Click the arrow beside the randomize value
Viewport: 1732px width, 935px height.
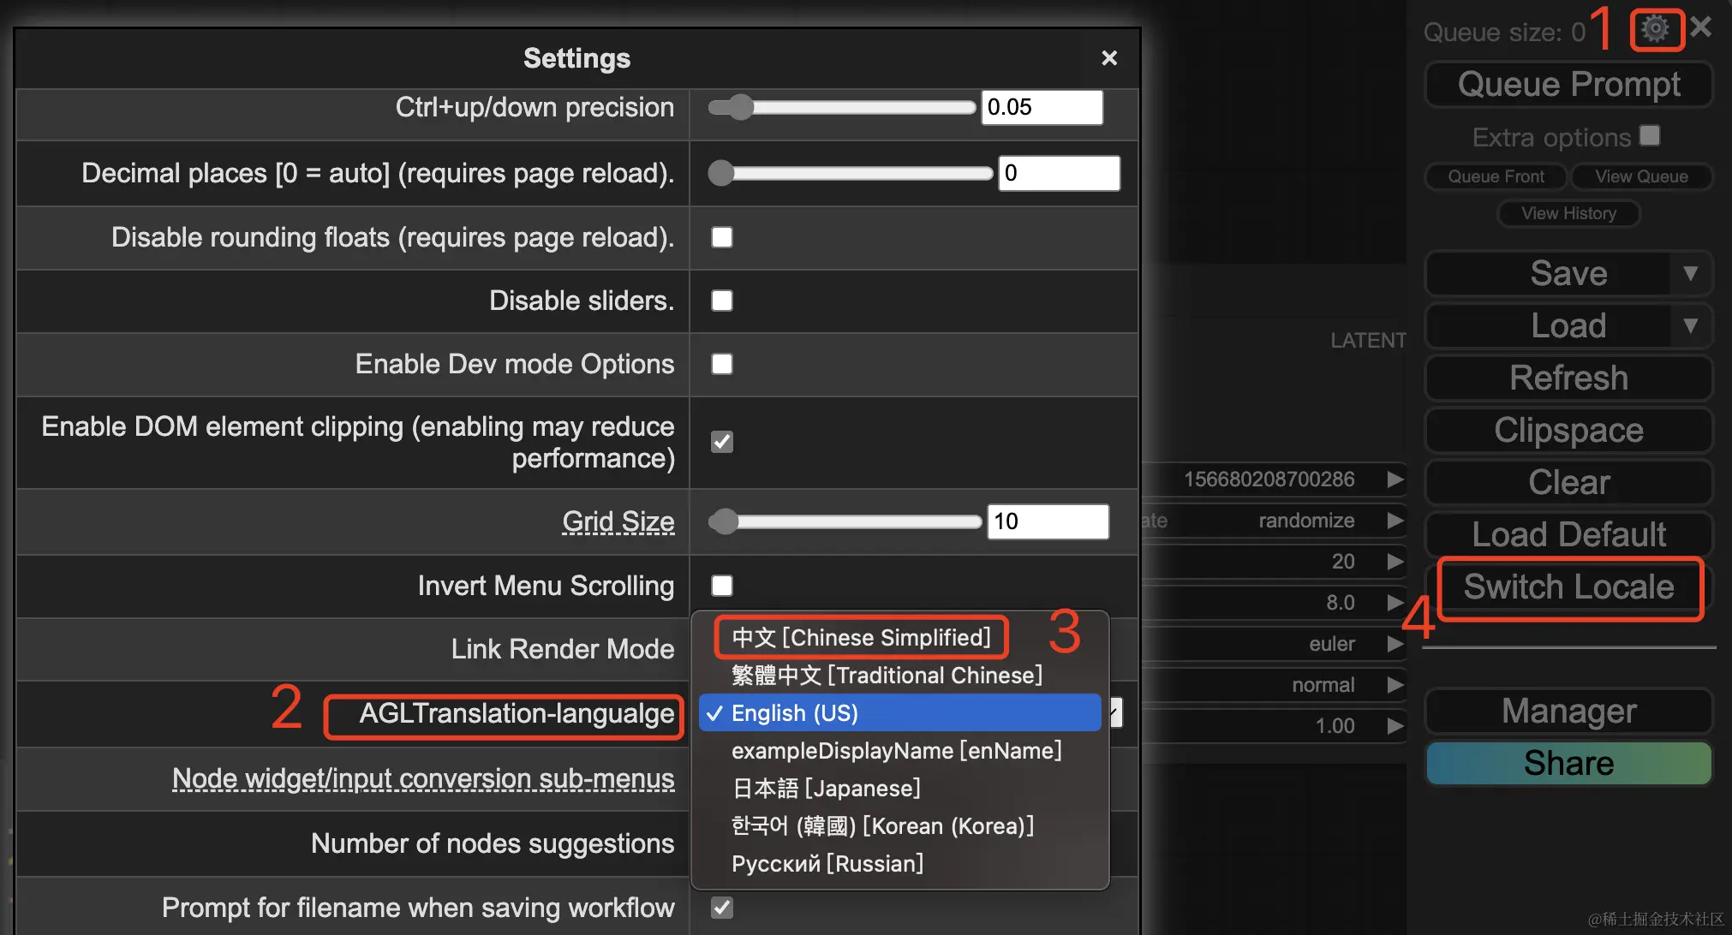(x=1395, y=521)
